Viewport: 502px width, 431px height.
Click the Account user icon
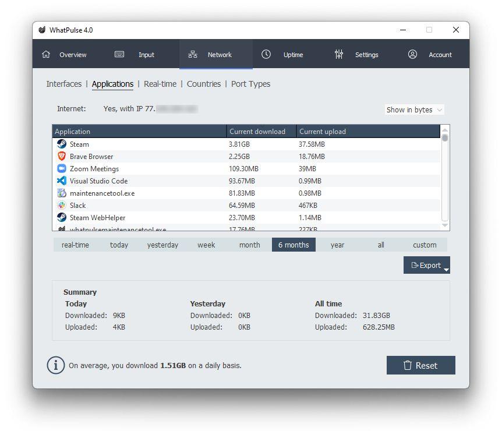(412, 54)
